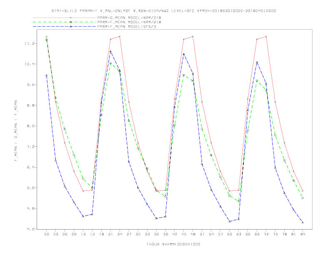The width and height of the screenshot is (330, 255).
Task: Click forecast hour 39 on the x-axis
Action: 165,234
